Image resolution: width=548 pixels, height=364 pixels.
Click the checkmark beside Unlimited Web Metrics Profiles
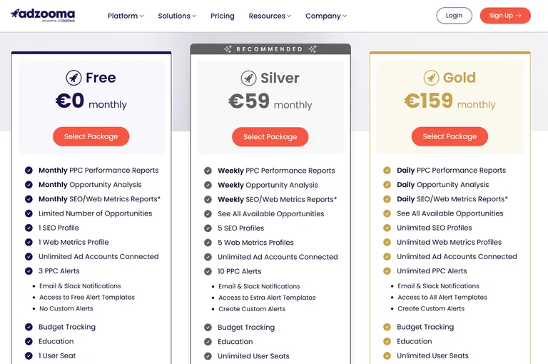click(387, 242)
